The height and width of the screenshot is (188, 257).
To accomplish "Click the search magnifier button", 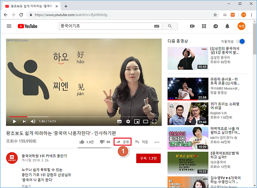I will [x=170, y=26].
